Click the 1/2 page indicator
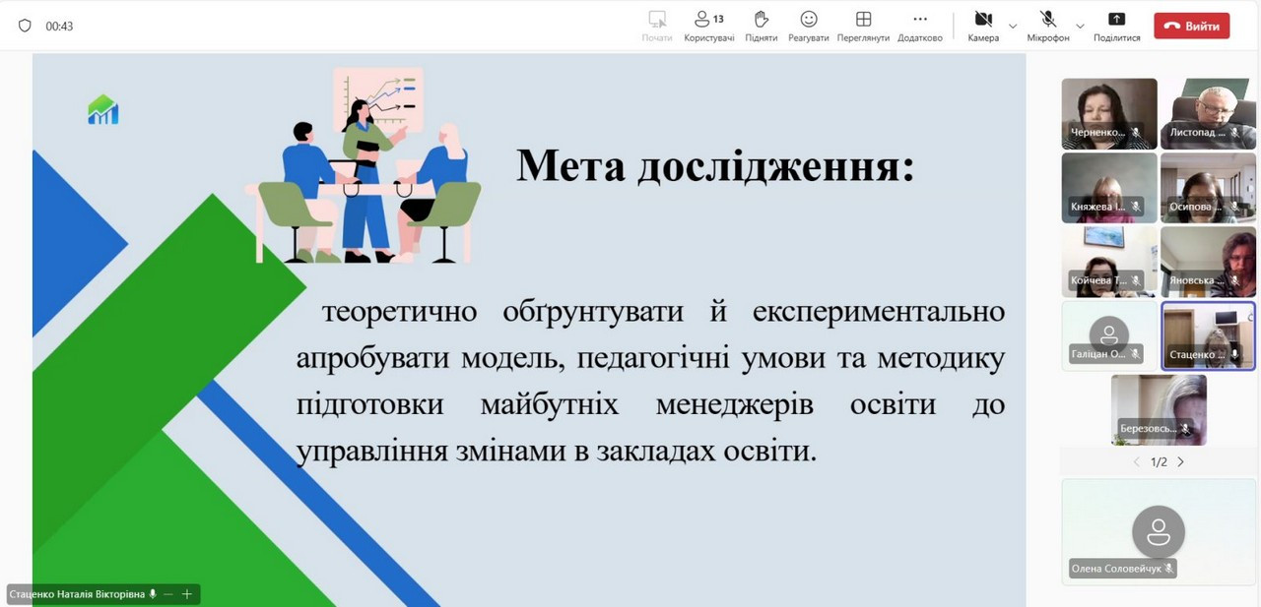Screen dimensions: 1261x607 [1159, 462]
